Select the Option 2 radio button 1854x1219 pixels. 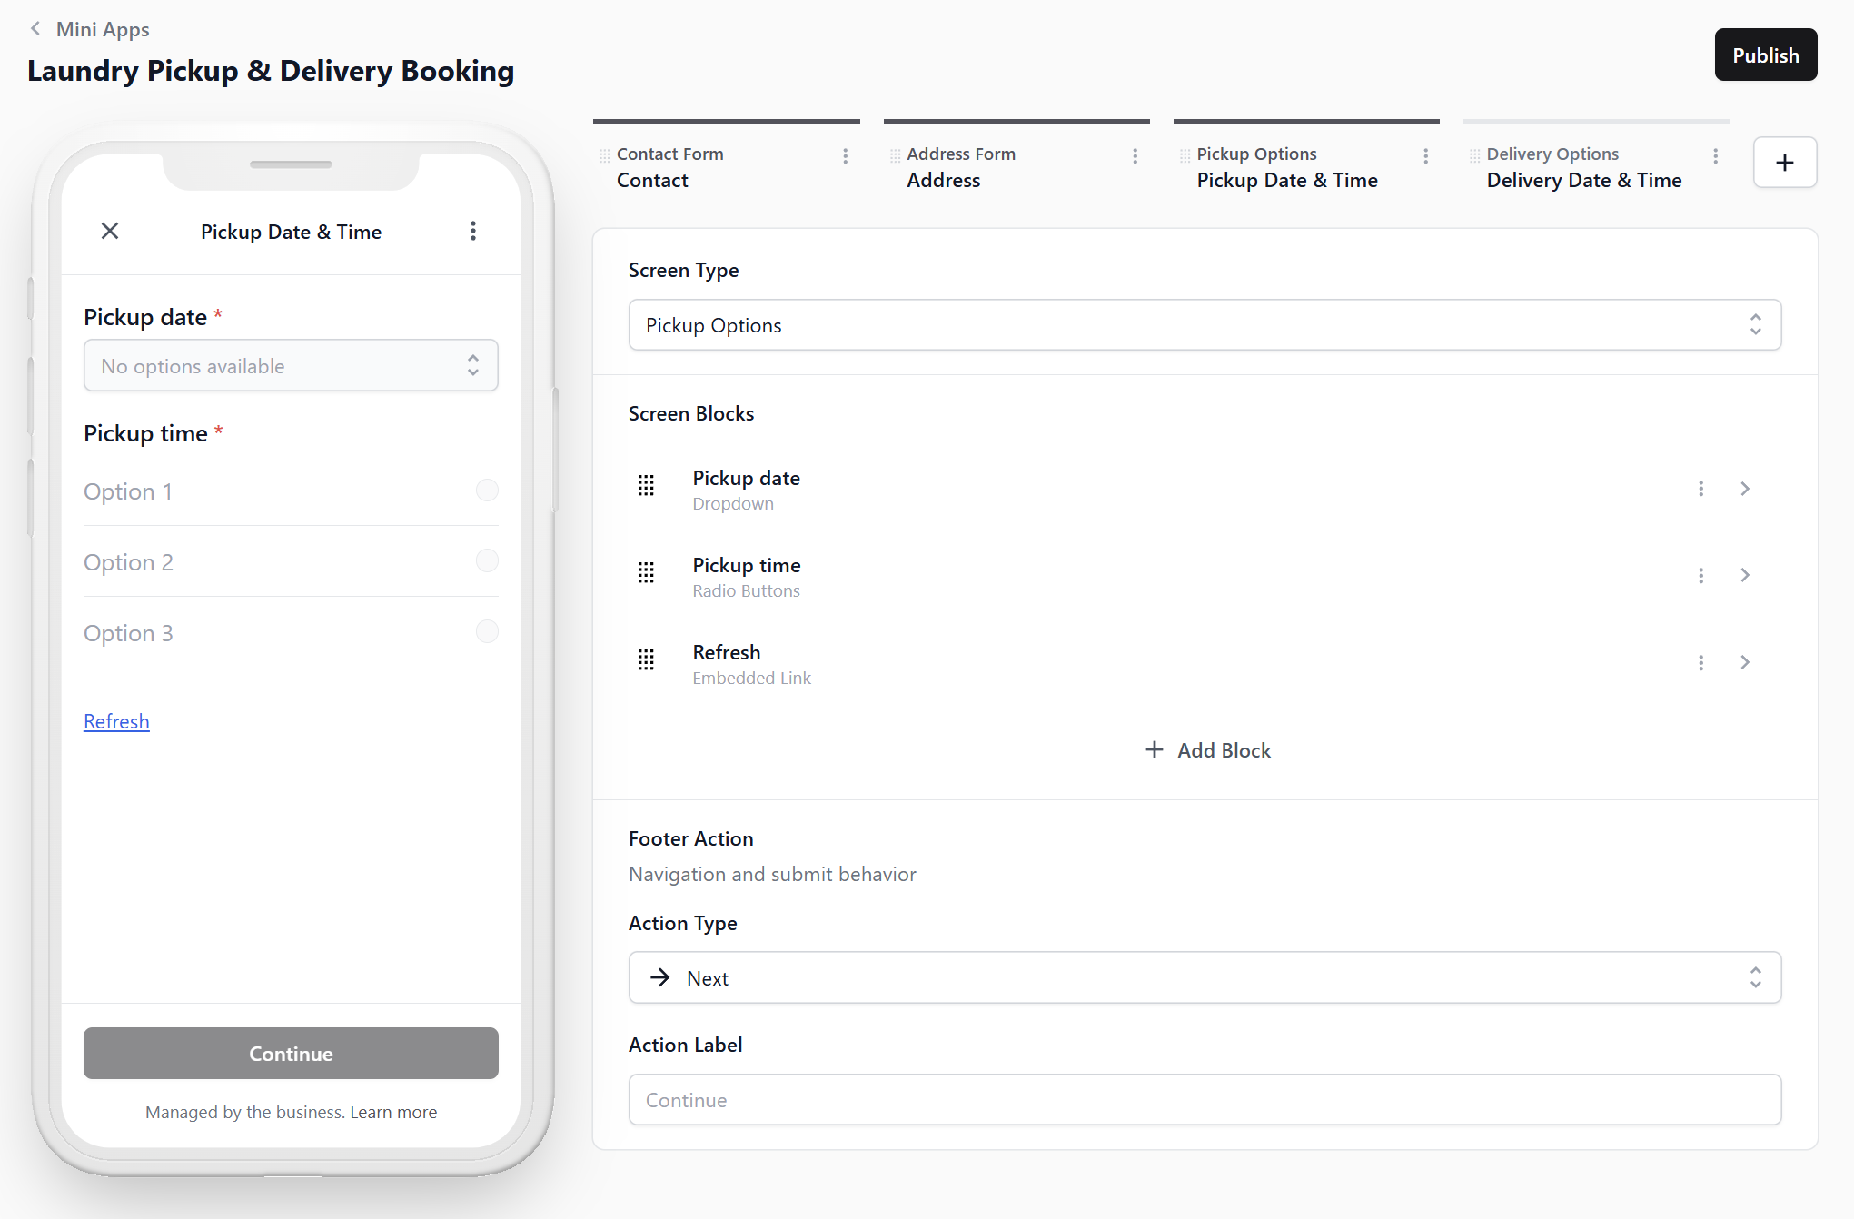pos(487,561)
